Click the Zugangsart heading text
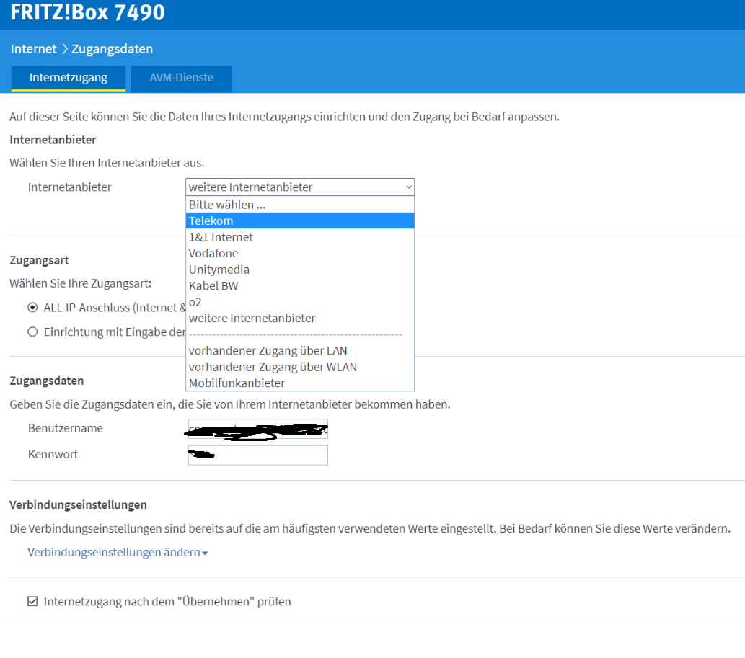This screenshot has width=745, height=658. [39, 260]
